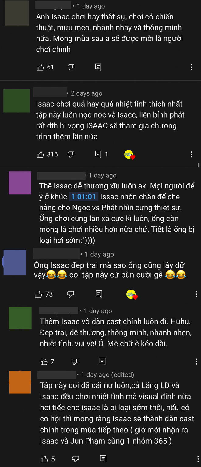The image size is (201, 467).
Task: Open more options for the 316-like comment
Action: coord(191,155)
